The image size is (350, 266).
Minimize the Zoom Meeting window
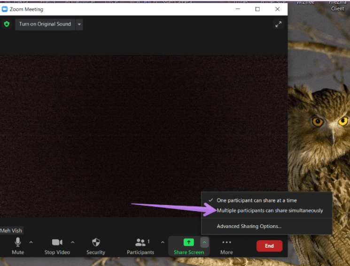click(x=238, y=9)
